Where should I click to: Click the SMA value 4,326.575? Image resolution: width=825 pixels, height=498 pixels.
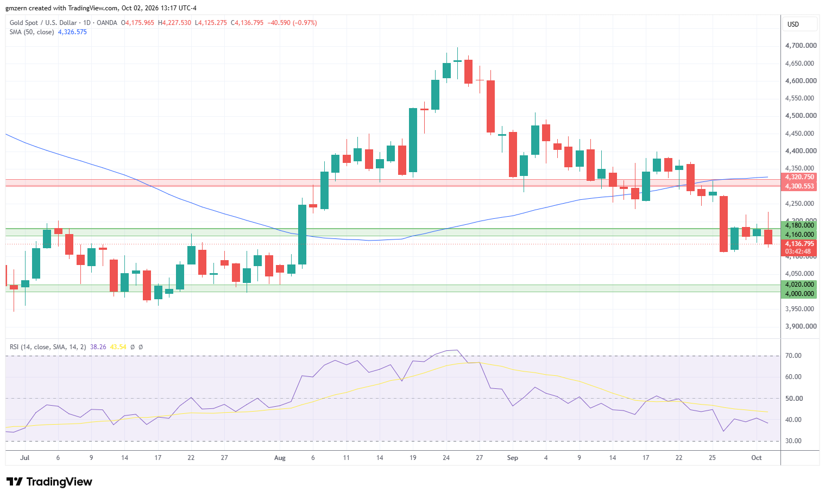(x=72, y=32)
